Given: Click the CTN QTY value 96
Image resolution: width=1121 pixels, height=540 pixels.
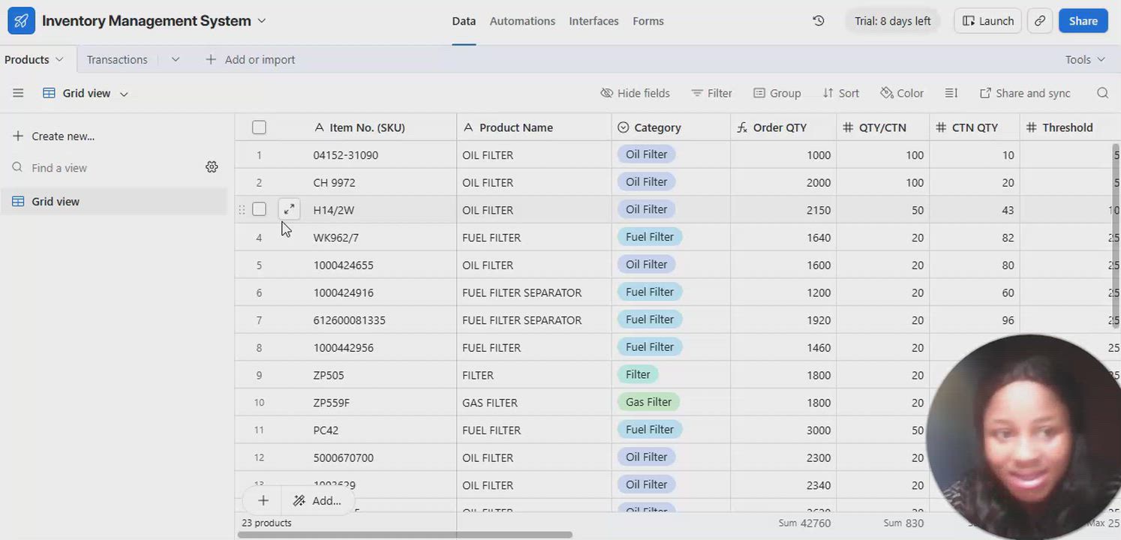Looking at the screenshot, I should point(975,320).
